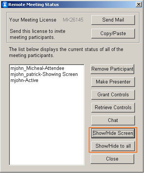
Task: Remove the selected participant
Action: click(x=112, y=69)
